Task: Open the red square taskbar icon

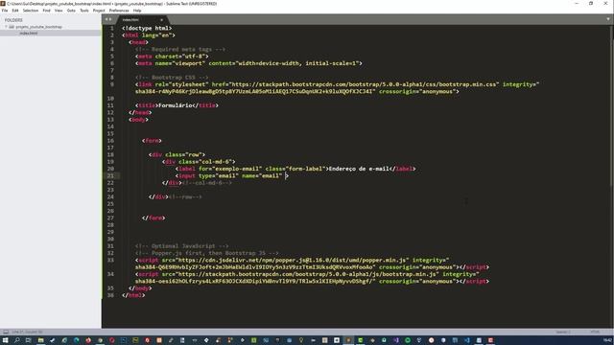Action: [x=490, y=340]
